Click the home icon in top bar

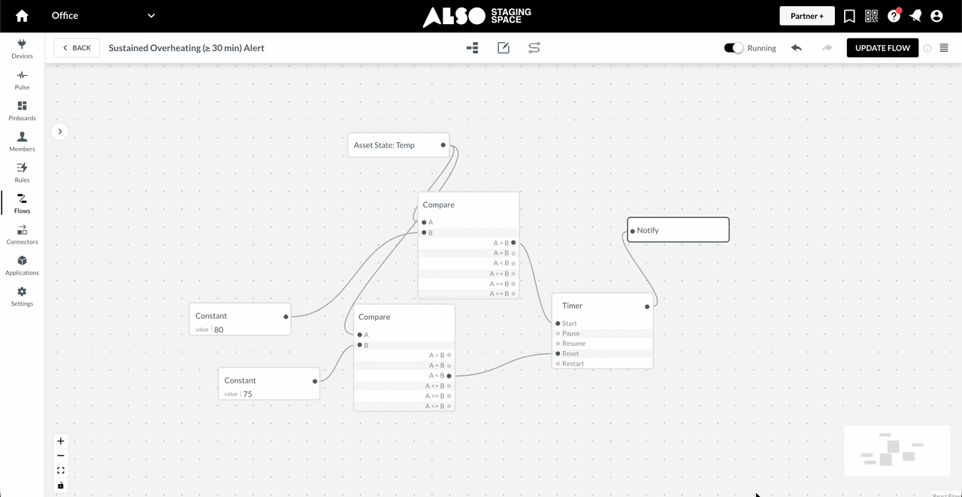pyautogui.click(x=22, y=16)
